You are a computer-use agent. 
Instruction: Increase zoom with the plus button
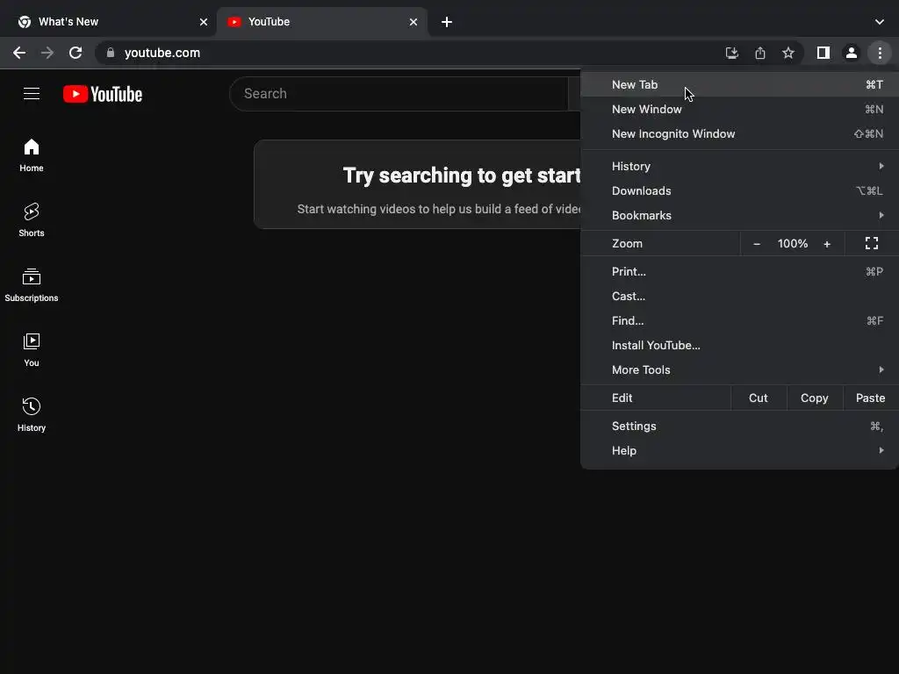(x=827, y=244)
